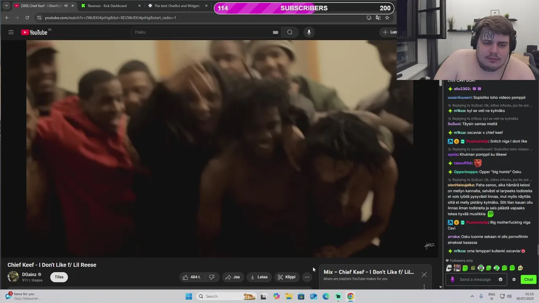Like the video (484 t. thumbs up)
Image resolution: width=539 pixels, height=303 pixels.
[x=191, y=277]
